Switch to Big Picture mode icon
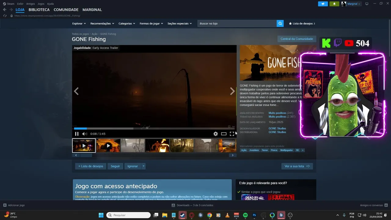This screenshot has height=220, width=391. (x=367, y=4)
